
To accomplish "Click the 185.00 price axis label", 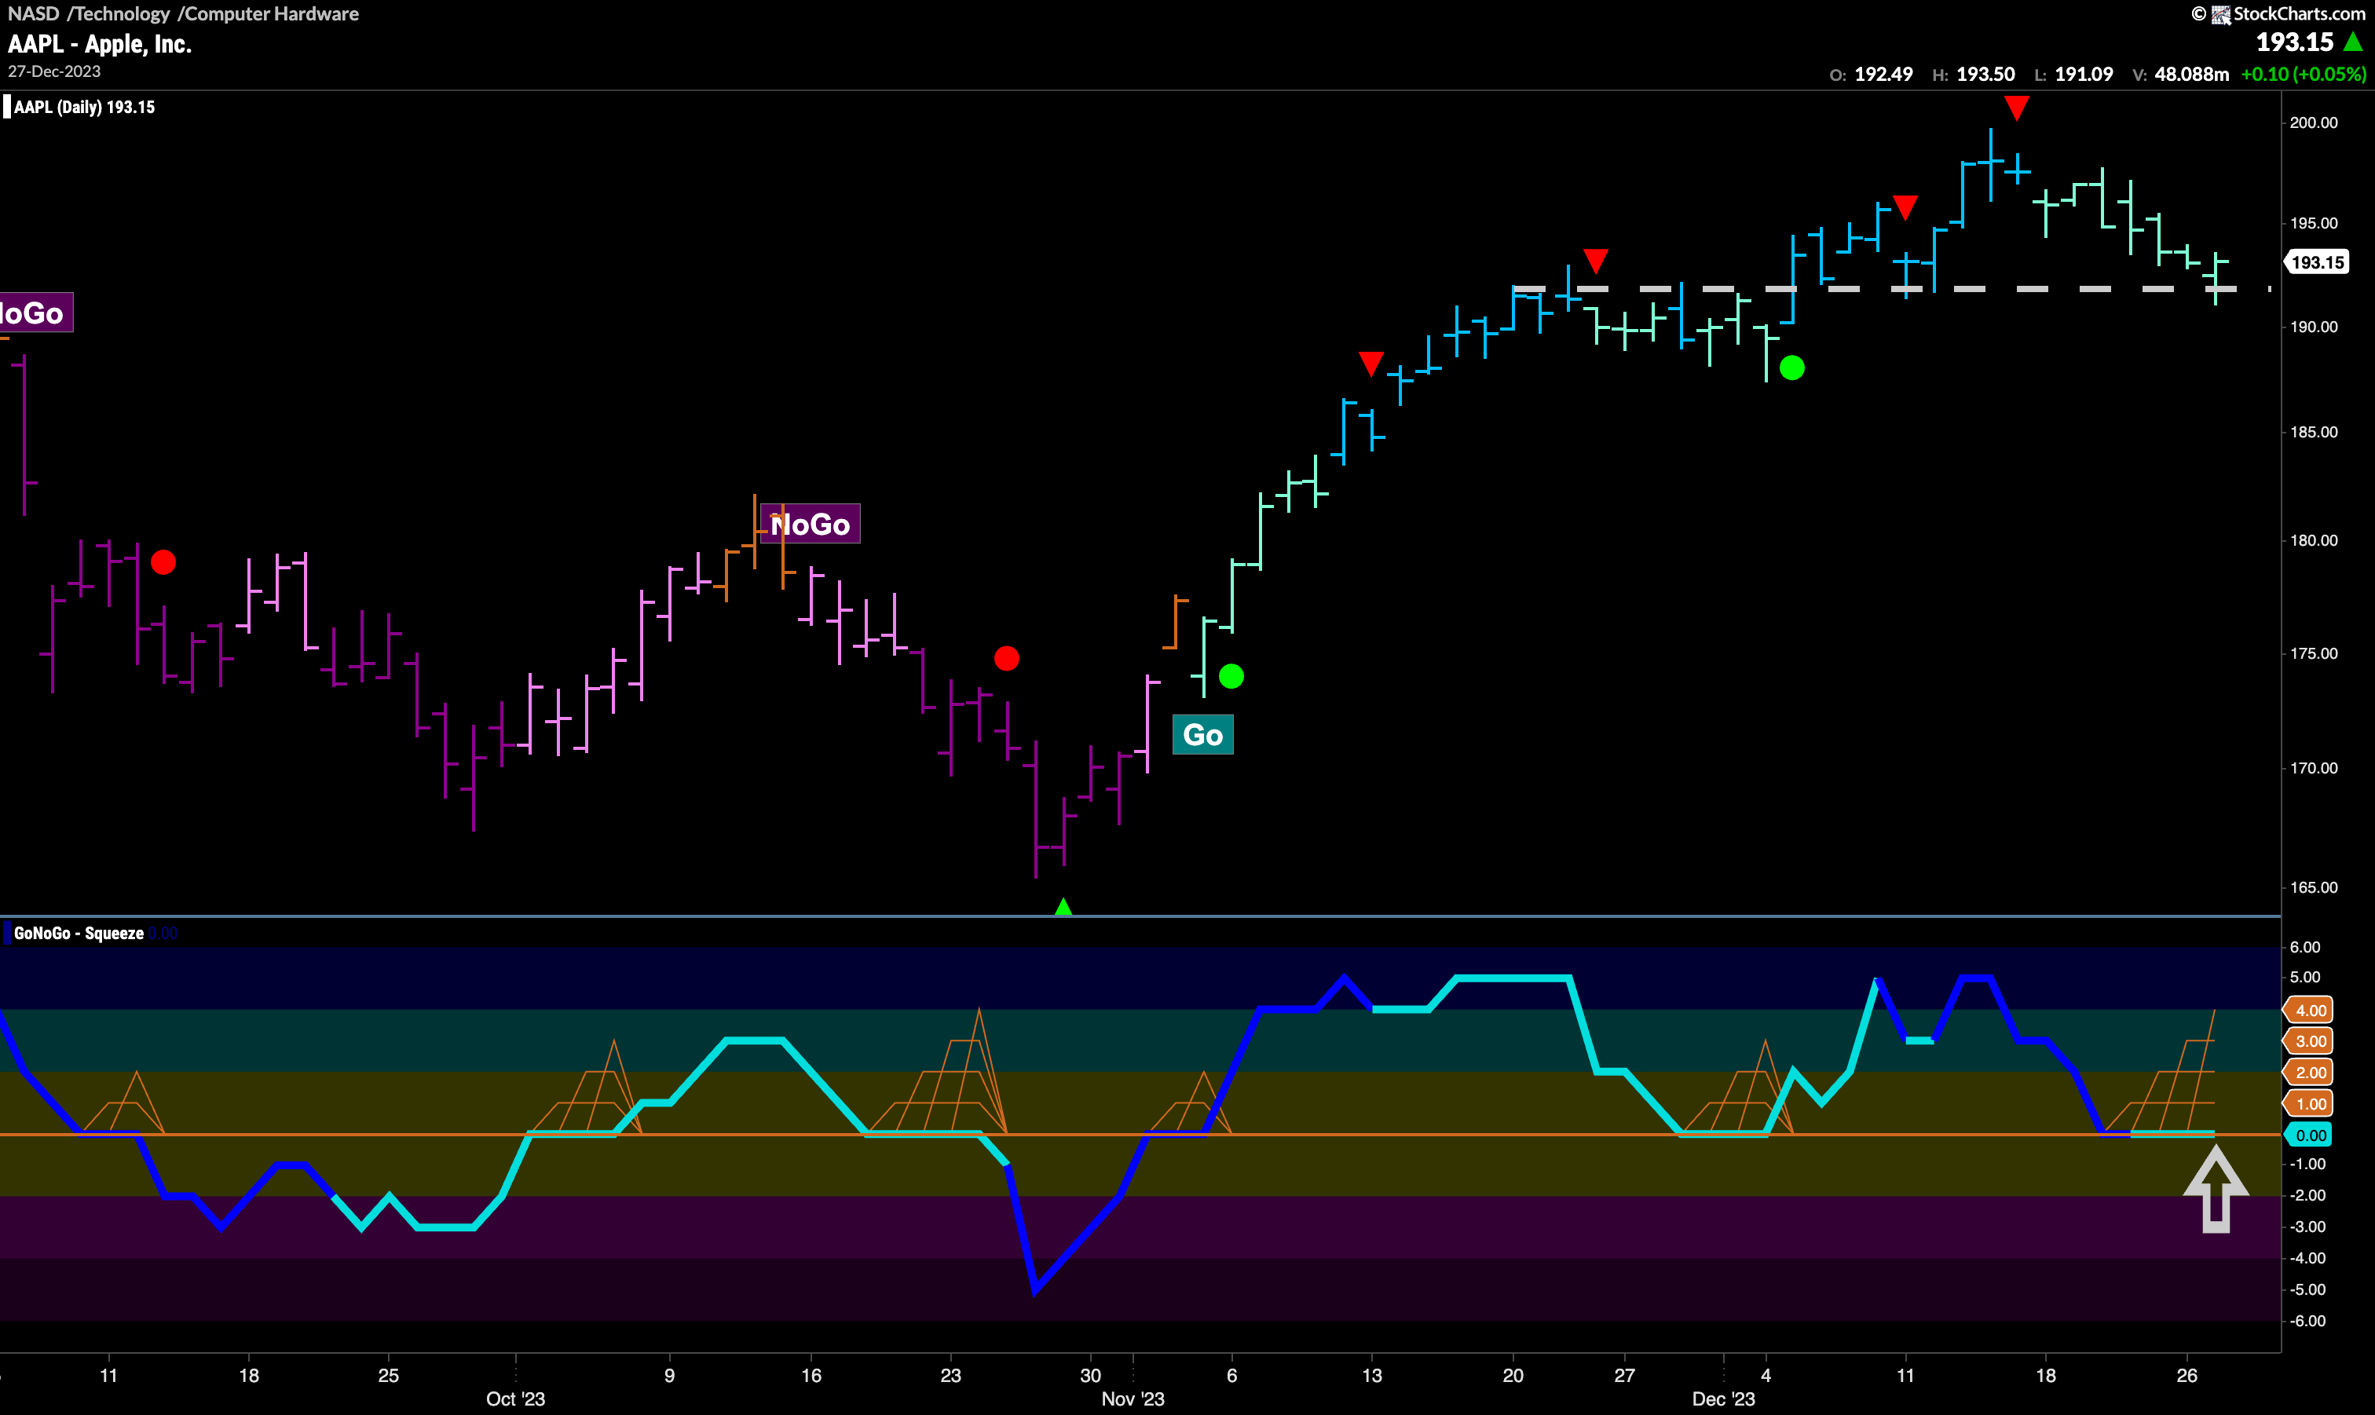I will point(2314,432).
